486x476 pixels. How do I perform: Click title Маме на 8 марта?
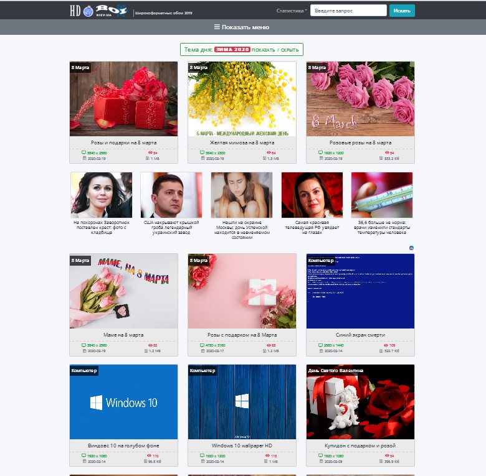(123, 335)
